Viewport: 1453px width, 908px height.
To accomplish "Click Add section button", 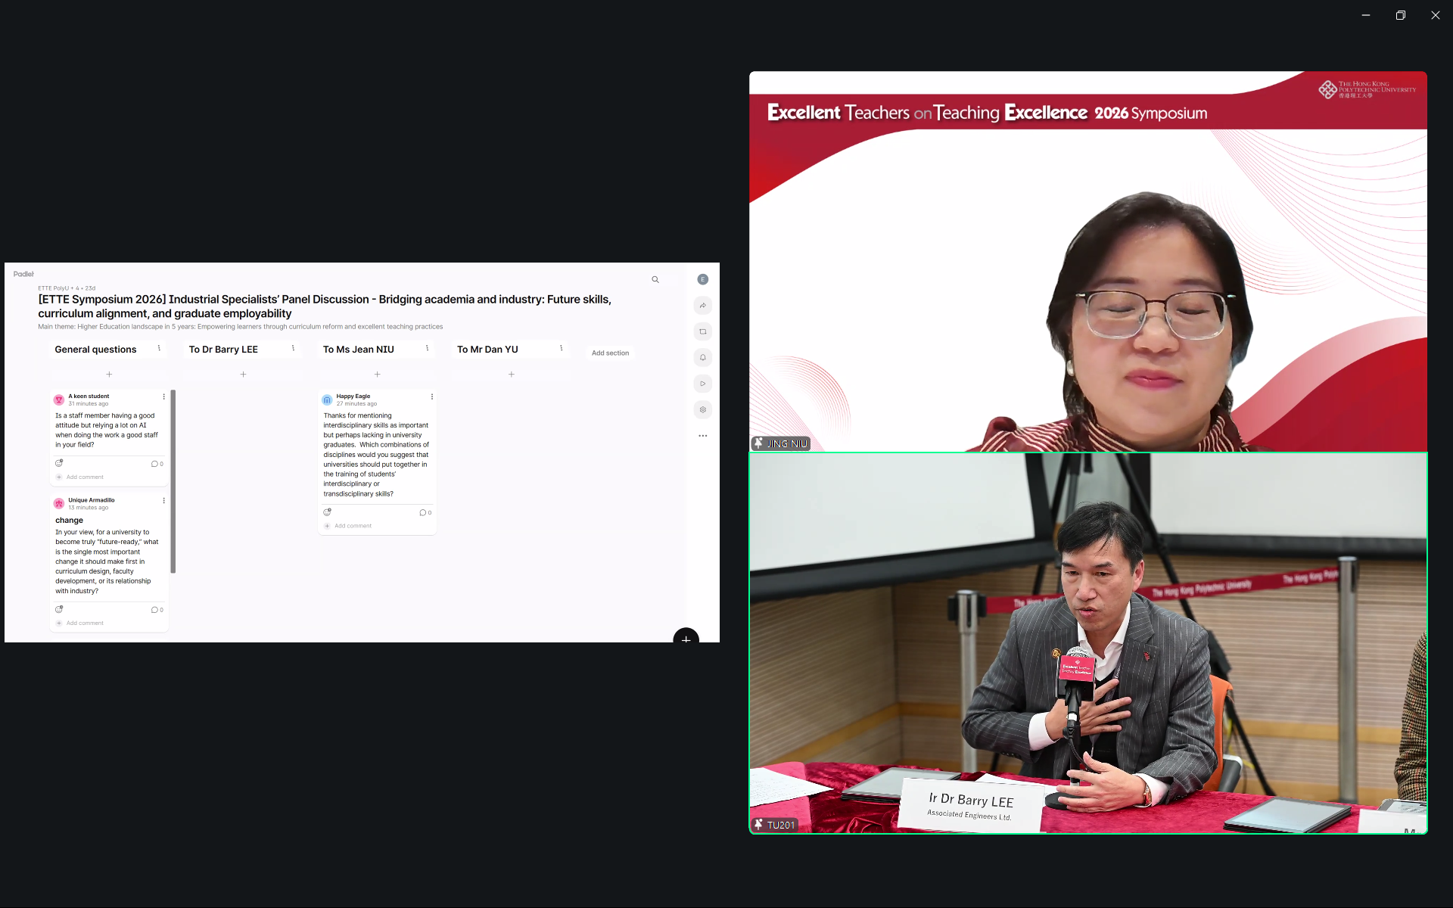I will click(x=610, y=353).
